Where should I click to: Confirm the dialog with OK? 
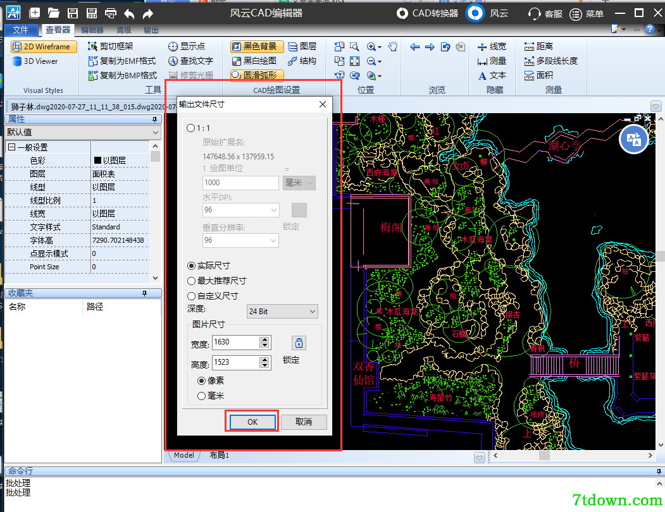click(x=252, y=422)
